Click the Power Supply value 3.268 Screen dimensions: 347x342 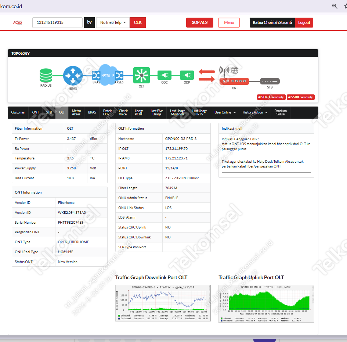click(71, 168)
